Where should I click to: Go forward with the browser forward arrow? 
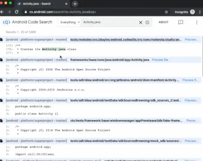point(9,12)
